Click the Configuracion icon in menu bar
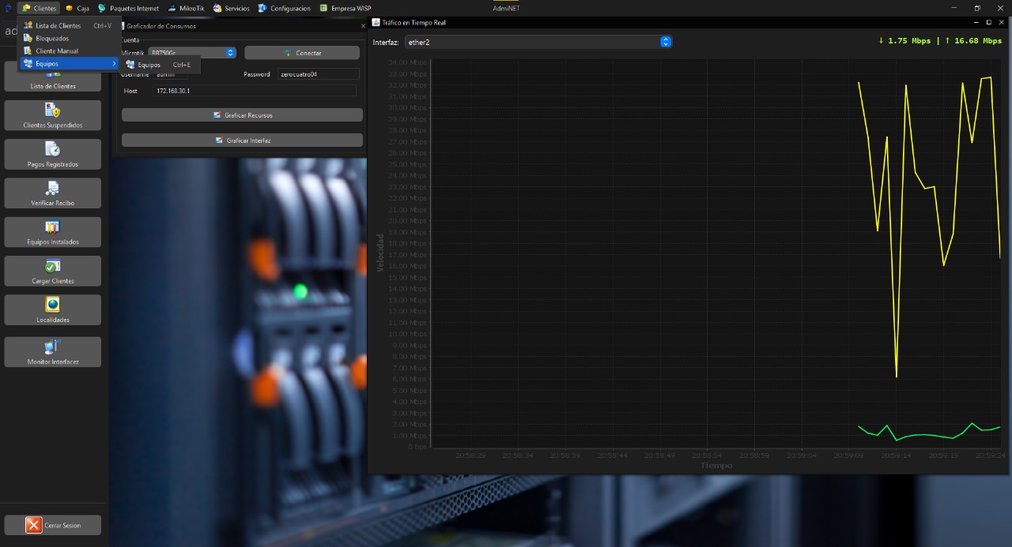 point(263,8)
